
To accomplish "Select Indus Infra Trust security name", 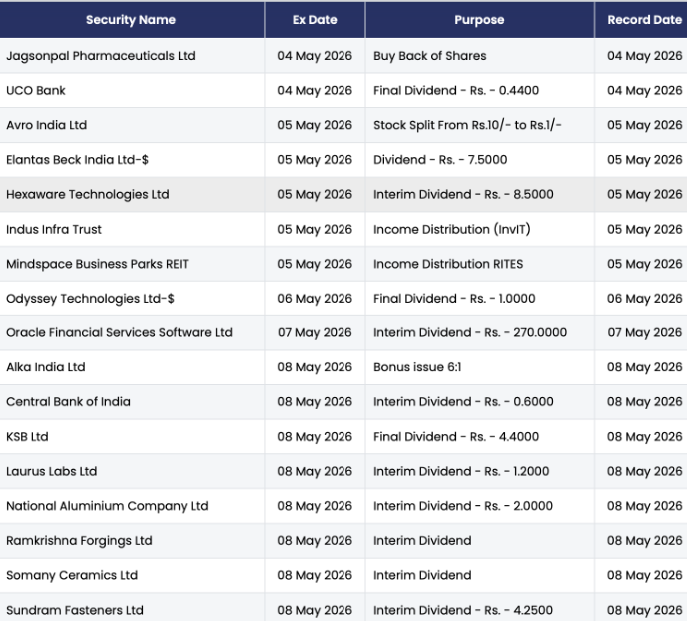I will [54, 229].
